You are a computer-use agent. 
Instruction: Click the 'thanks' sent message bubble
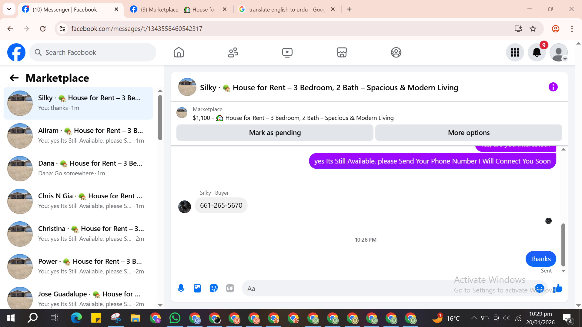541,259
